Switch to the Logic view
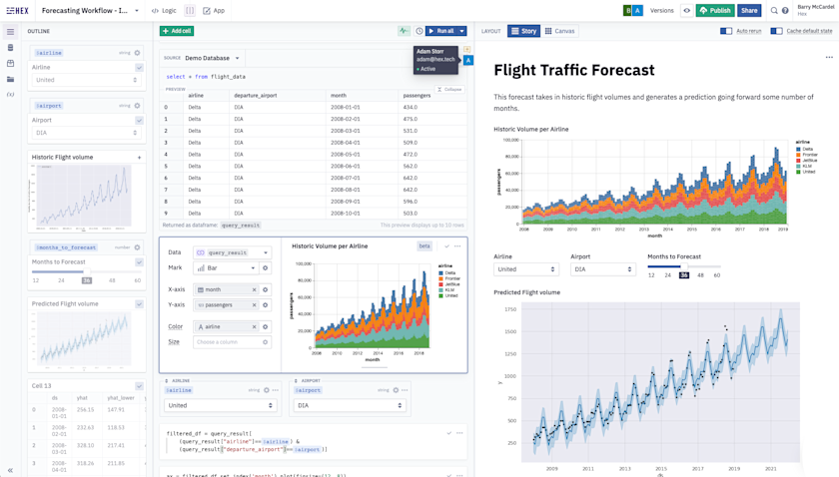Screen dimensions: 839x477 click(x=164, y=11)
